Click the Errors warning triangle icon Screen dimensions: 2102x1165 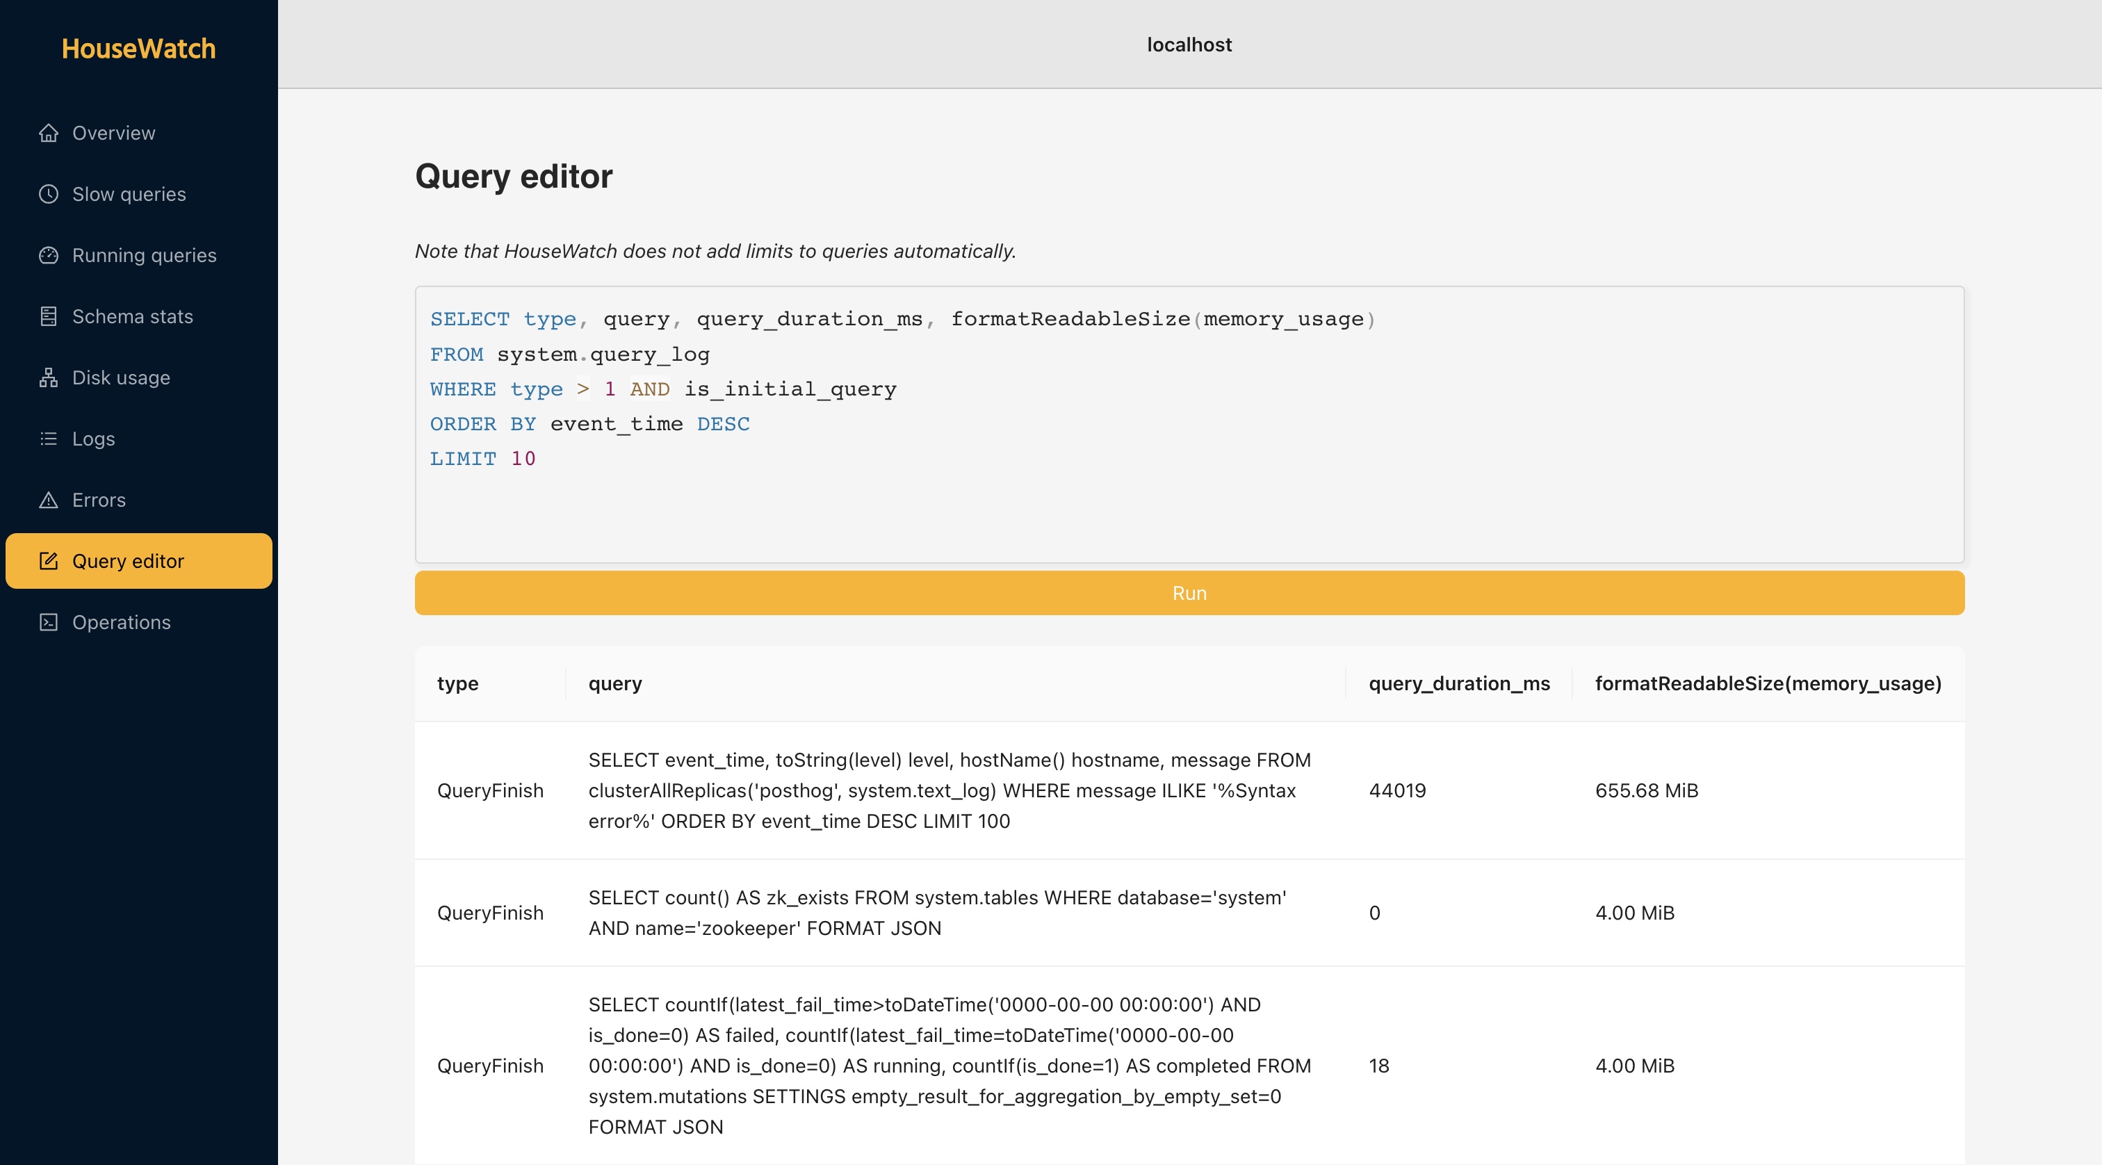(49, 500)
